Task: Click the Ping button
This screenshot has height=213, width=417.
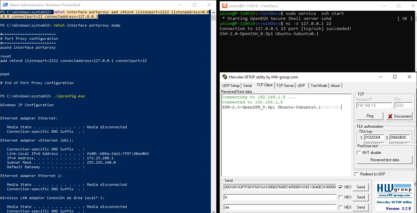Action: pyautogui.click(x=370, y=116)
